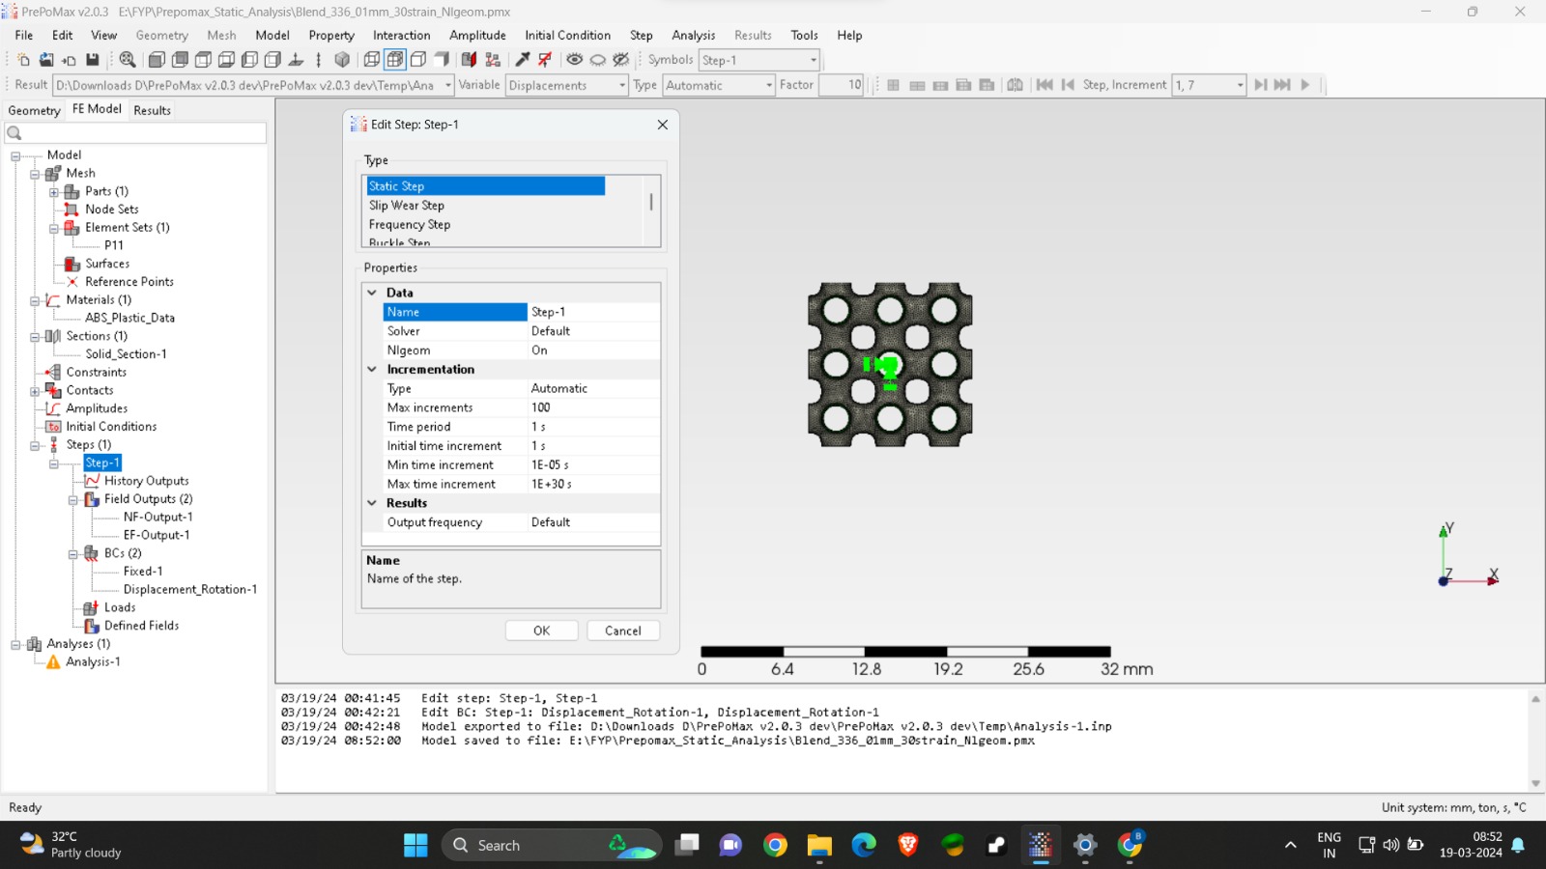Click the Section view cut icon
The height and width of the screenshot is (869, 1546).
tap(470, 60)
